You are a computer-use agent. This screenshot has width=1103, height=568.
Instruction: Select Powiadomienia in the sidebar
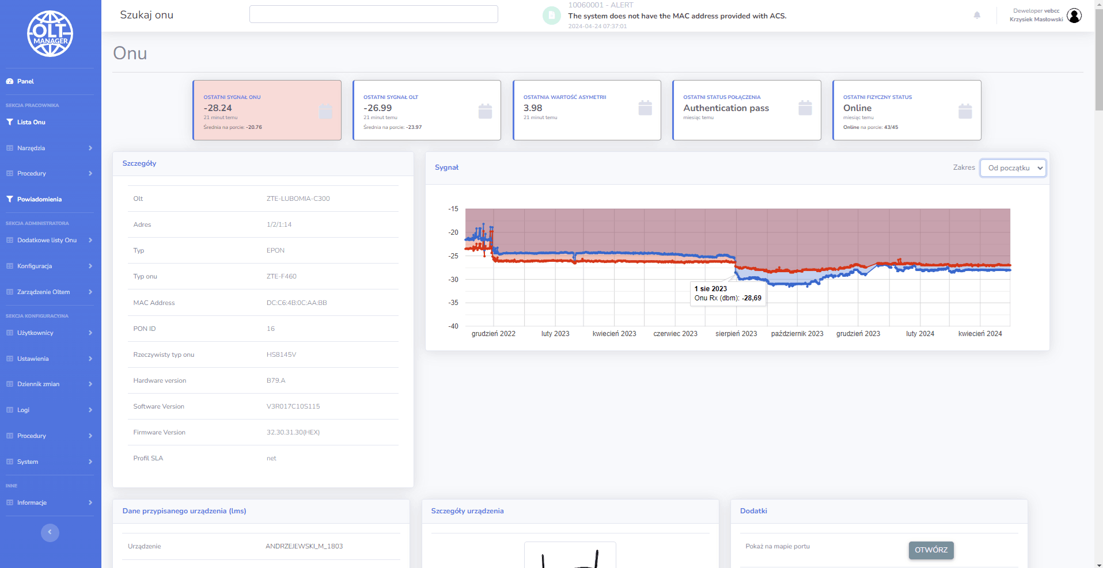click(39, 199)
